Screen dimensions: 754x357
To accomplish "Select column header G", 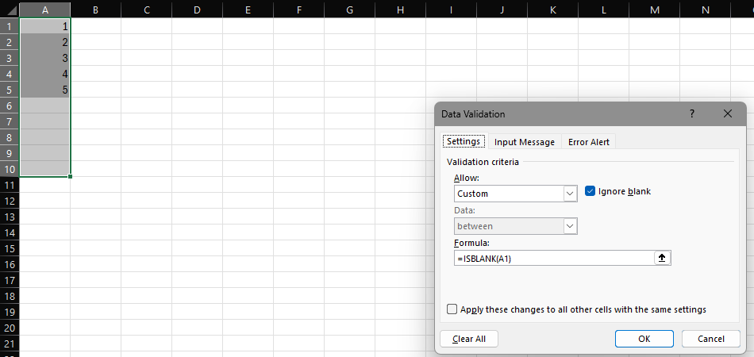I will tap(349, 10).
